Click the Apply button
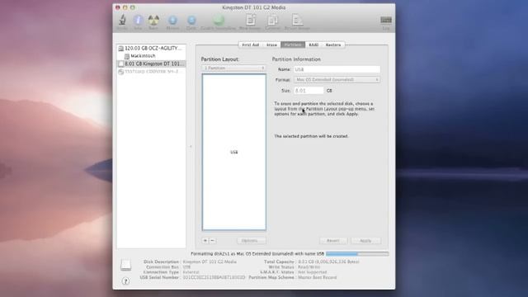528x297 pixels. click(365, 241)
